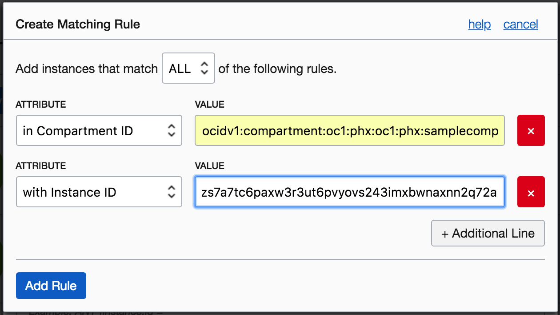Click the Create Matching Rule dialog title
Image resolution: width=560 pixels, height=315 pixels.
(x=78, y=24)
